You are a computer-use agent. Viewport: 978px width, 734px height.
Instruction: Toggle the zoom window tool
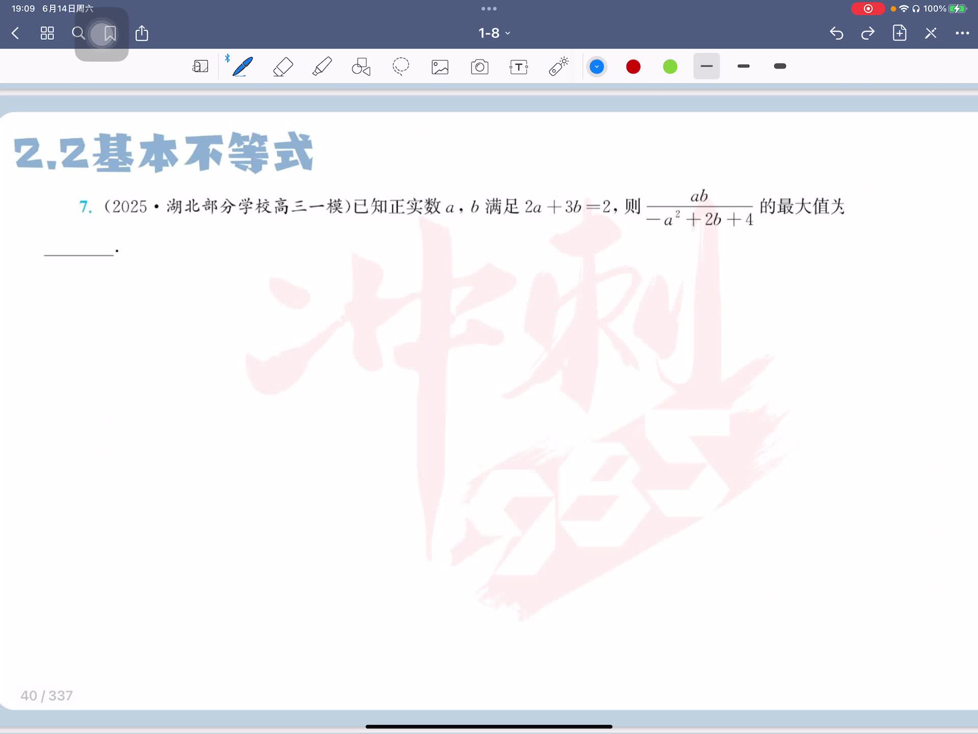(200, 67)
